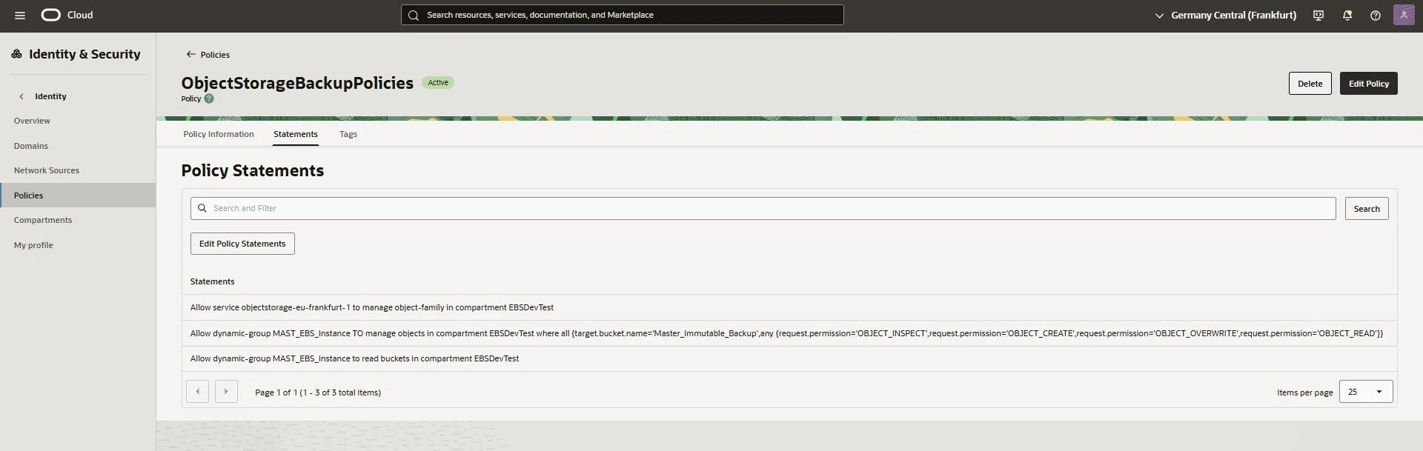Image resolution: width=1423 pixels, height=451 pixels.
Task: Click the Policy help info icon
Action: [209, 98]
